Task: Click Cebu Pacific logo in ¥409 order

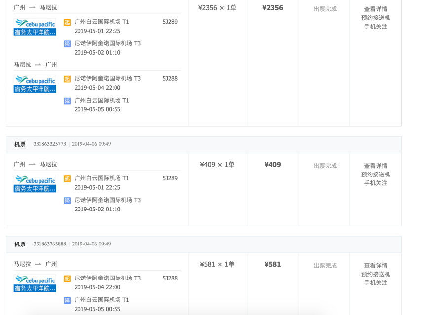Action: click(35, 183)
